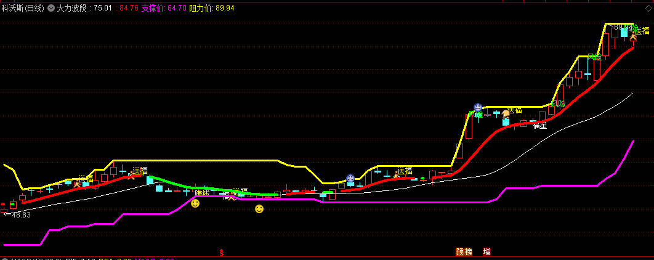Click the 增 event tag
The width and height of the screenshot is (654, 260).
(x=486, y=251)
